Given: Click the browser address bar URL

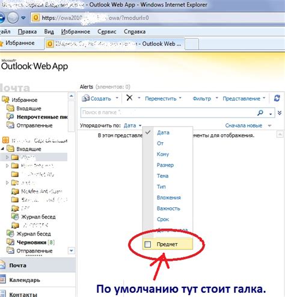Looking at the screenshot, I should [x=95, y=18].
